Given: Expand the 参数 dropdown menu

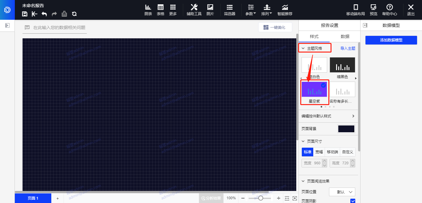Looking at the screenshot, I should 251,10.
